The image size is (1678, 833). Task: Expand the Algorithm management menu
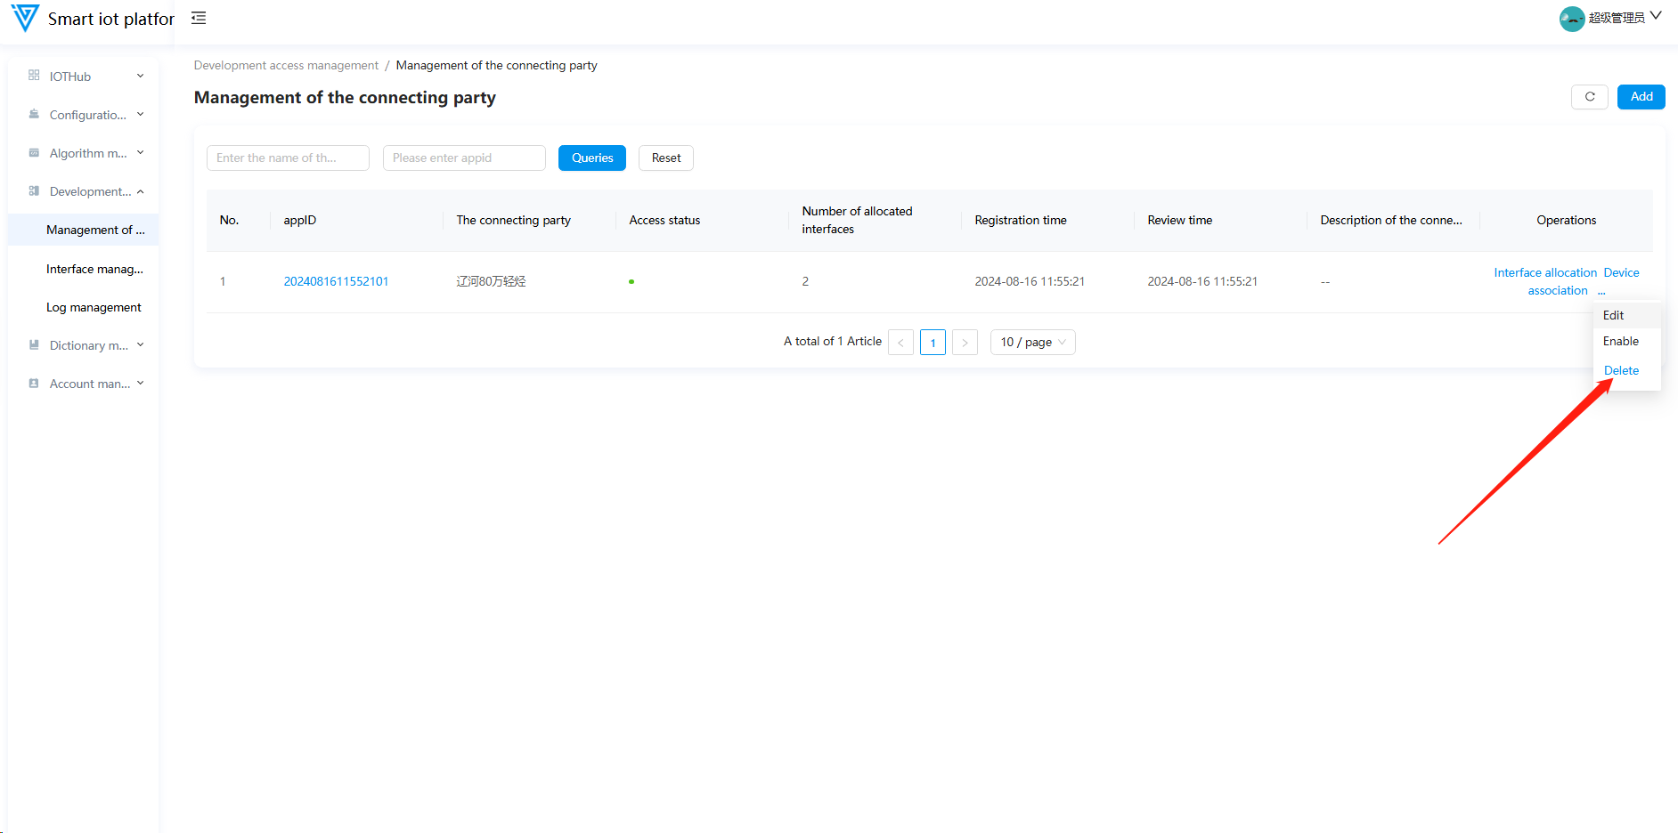(85, 153)
